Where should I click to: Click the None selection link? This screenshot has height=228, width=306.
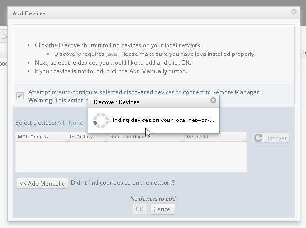[x=75, y=123]
